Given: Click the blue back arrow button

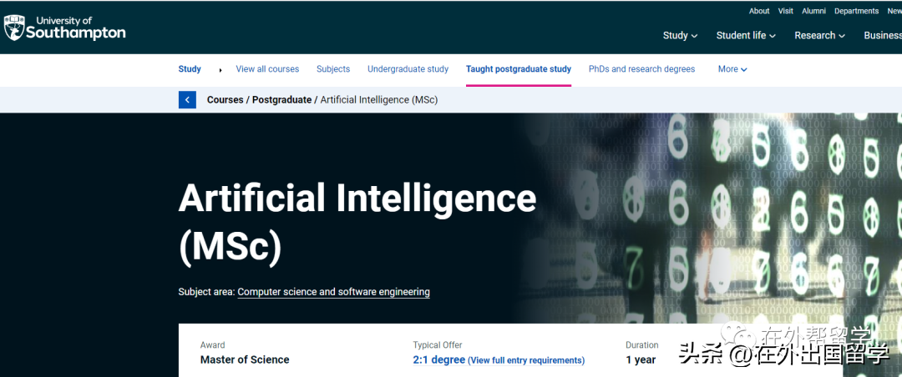Looking at the screenshot, I should pos(187,99).
